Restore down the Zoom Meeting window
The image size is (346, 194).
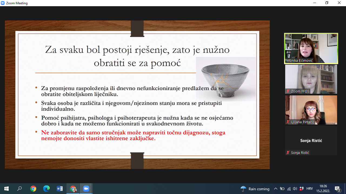pos(327,3)
